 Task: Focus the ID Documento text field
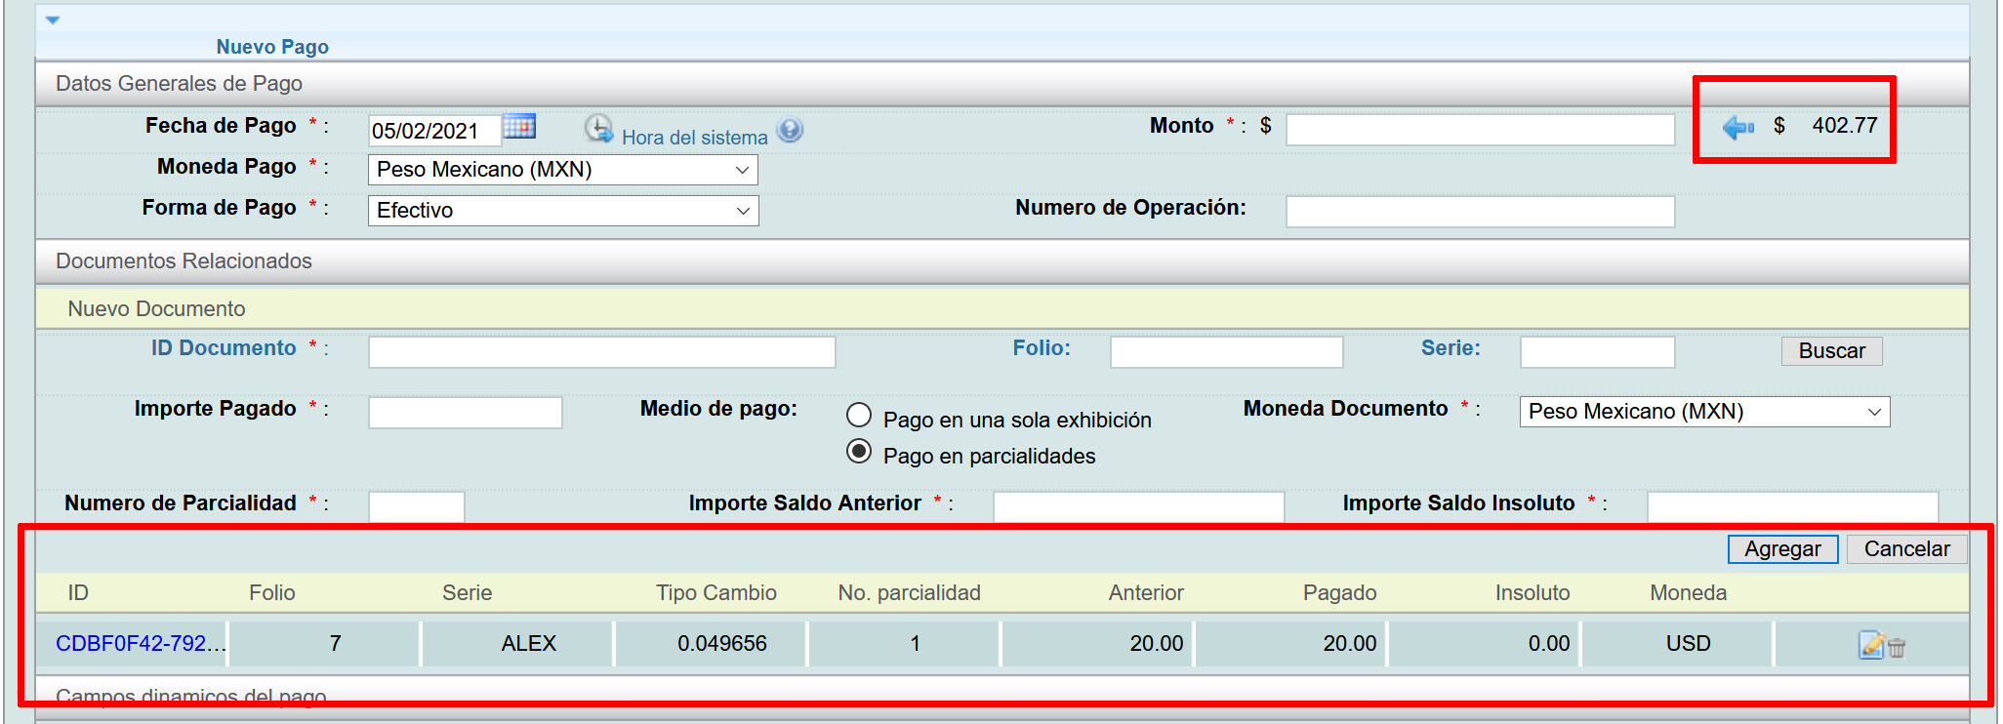[x=601, y=352]
